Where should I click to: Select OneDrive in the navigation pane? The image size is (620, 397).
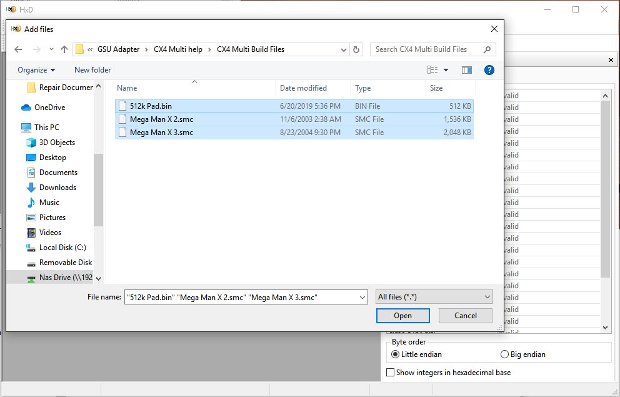tap(49, 108)
